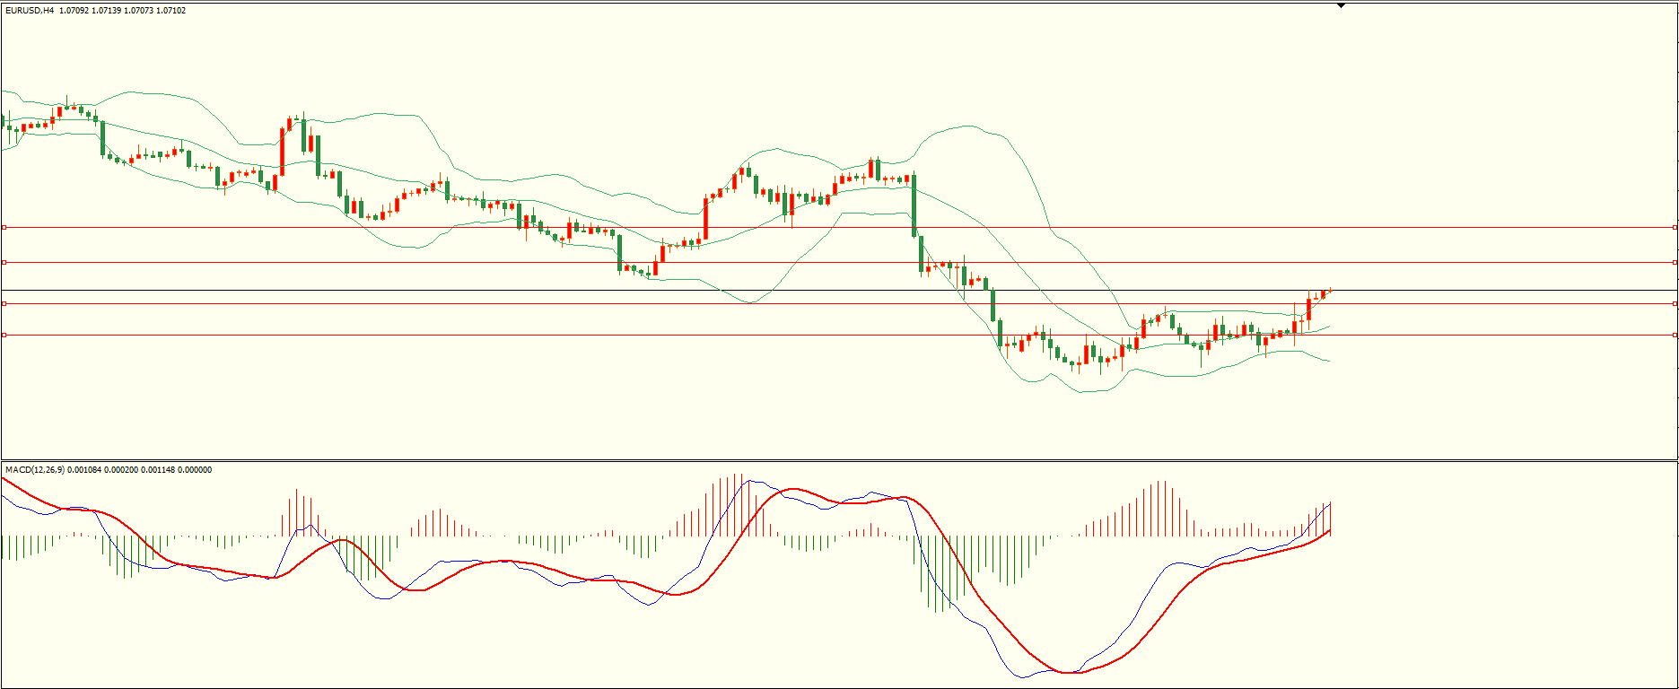Grab the topmost red line's left handle
The image size is (1679, 689).
pyautogui.click(x=4, y=228)
